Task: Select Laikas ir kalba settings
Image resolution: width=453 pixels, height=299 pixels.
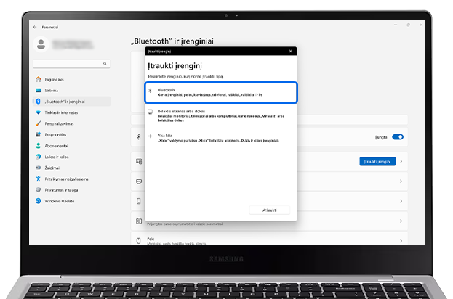Action: pyautogui.click(x=57, y=156)
